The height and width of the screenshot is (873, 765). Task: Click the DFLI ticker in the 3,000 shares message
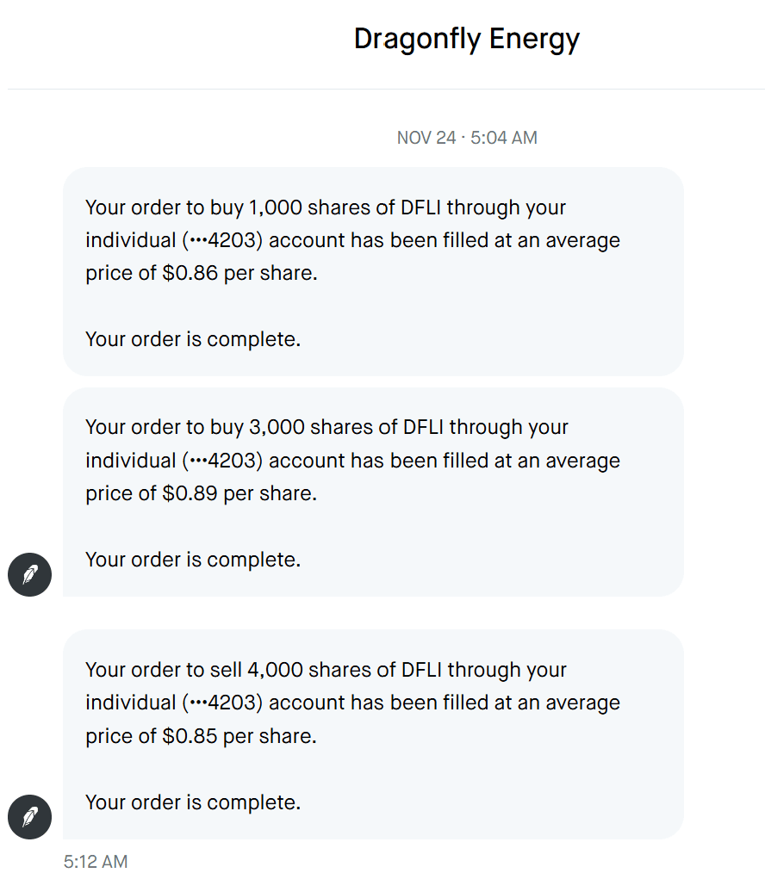point(424,427)
